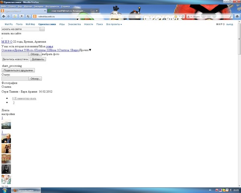The image size is (241, 193).
Task: Bookmark the page with the star icon
Action: coord(176,16)
